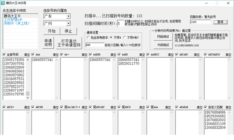Image resolution: width=234 pixels, height=140 pixels.
Task: Toggle the ABCABC checkbox
Action: [177, 55]
